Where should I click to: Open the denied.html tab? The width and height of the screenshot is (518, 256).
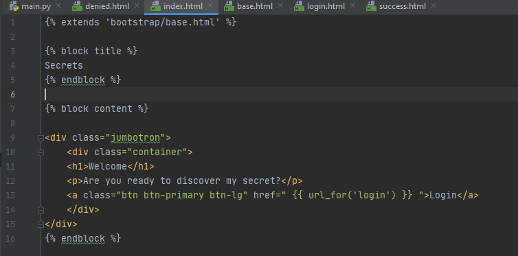pos(107,6)
